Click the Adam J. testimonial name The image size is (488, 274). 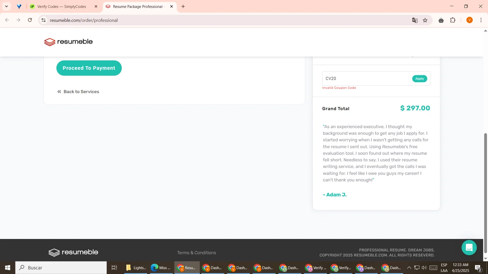point(335,195)
